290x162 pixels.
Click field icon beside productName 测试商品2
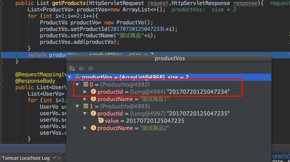(93, 128)
